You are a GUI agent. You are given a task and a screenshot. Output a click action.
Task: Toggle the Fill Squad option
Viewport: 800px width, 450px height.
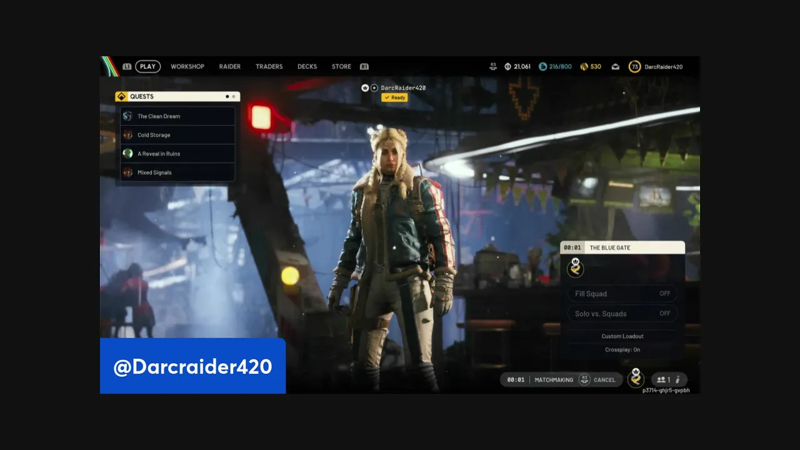click(622, 294)
